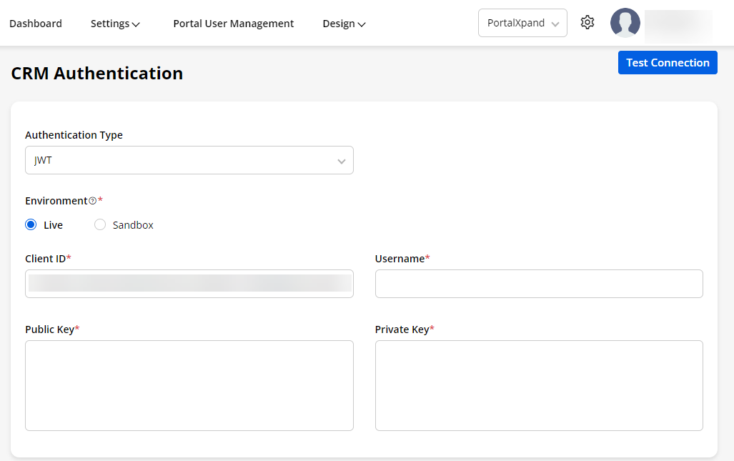Image resolution: width=734 pixels, height=461 pixels.
Task: Focus the Client ID input field
Action: 189,284
